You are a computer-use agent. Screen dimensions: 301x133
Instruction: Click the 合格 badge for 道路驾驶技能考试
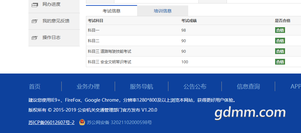[x=280, y=51]
